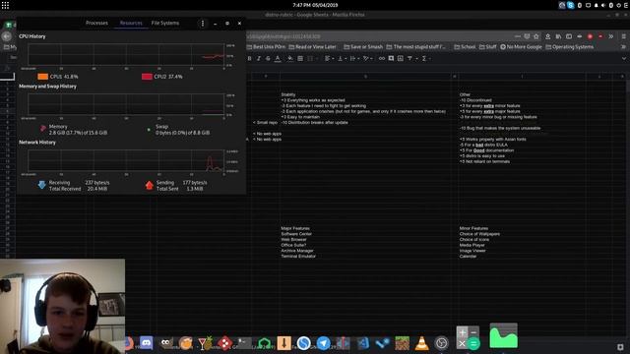This screenshot has height=354, width=630.
Task: Open the 'Best Unix POrn' bookmark folder
Action: click(x=266, y=47)
